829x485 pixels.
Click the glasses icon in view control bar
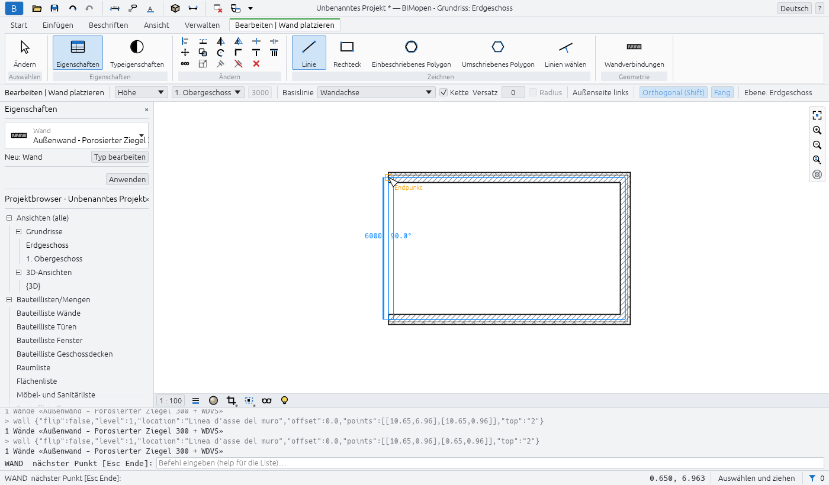point(266,400)
